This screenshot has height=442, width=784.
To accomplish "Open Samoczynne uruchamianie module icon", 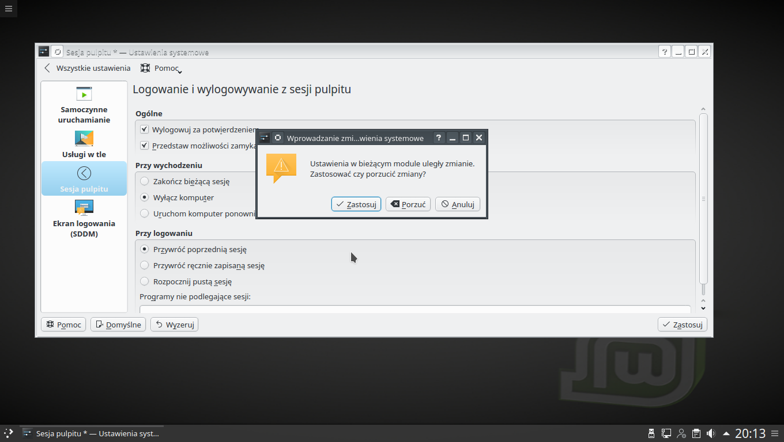I will (84, 93).
